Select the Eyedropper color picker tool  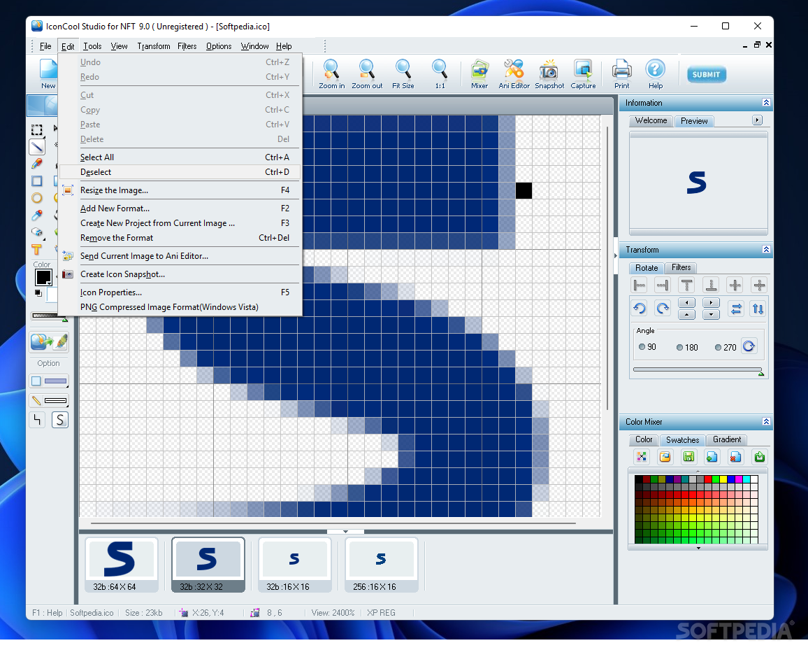pos(36,215)
